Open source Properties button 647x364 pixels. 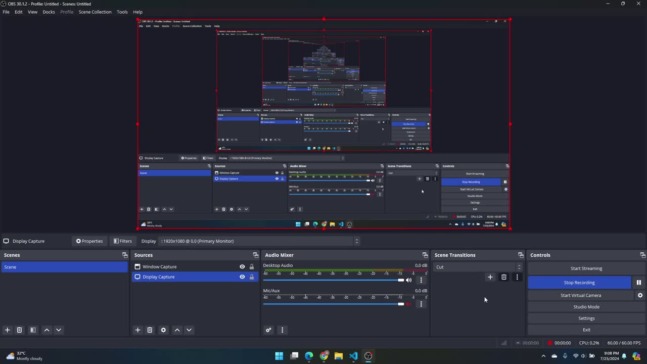89,241
